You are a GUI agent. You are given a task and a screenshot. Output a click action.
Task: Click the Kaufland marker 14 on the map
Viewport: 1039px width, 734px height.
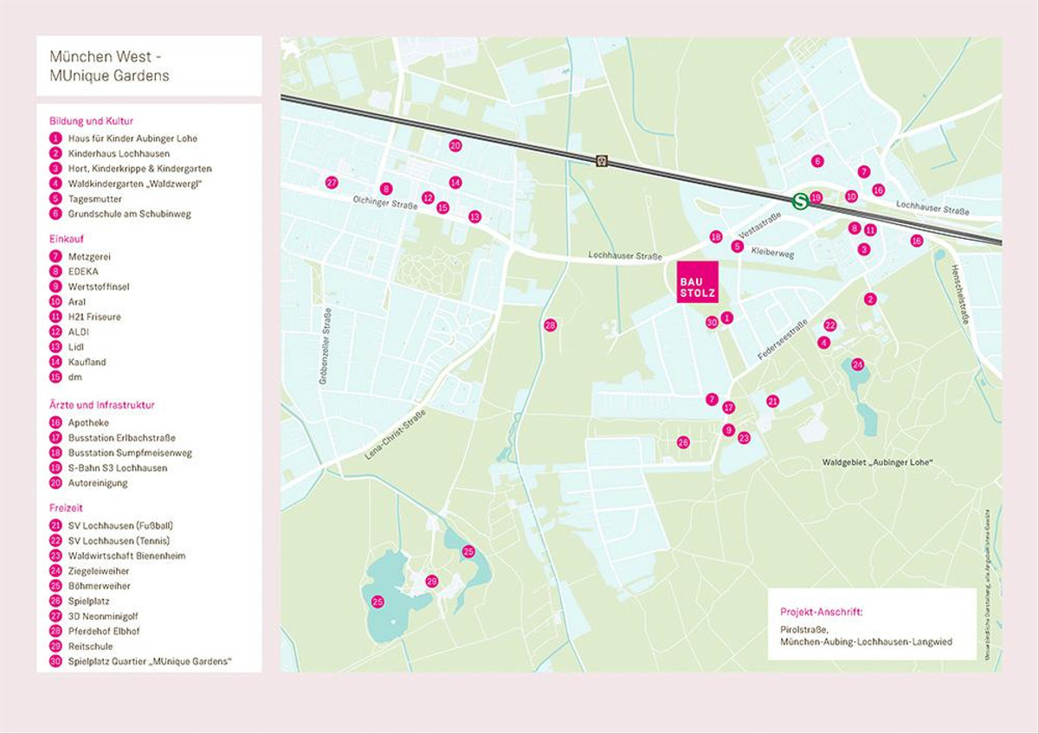click(x=455, y=183)
